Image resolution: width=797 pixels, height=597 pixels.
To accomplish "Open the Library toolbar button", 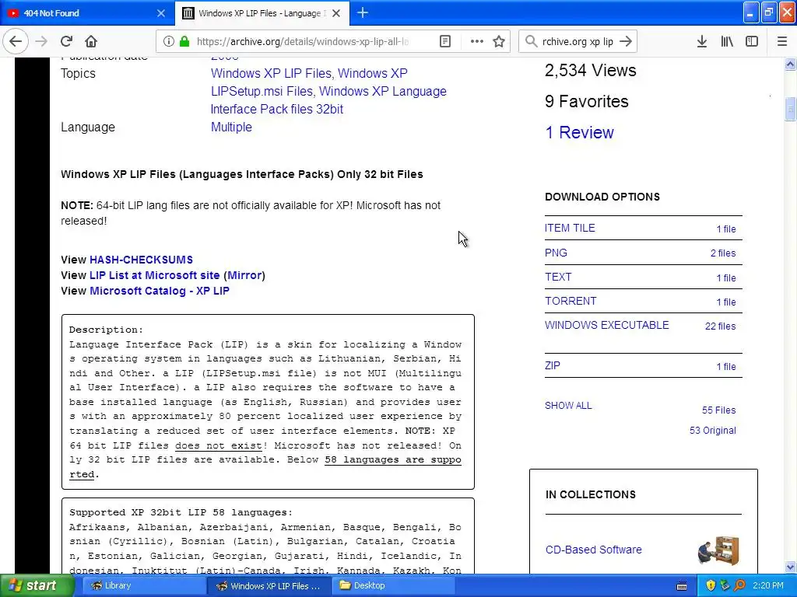I will [727, 41].
